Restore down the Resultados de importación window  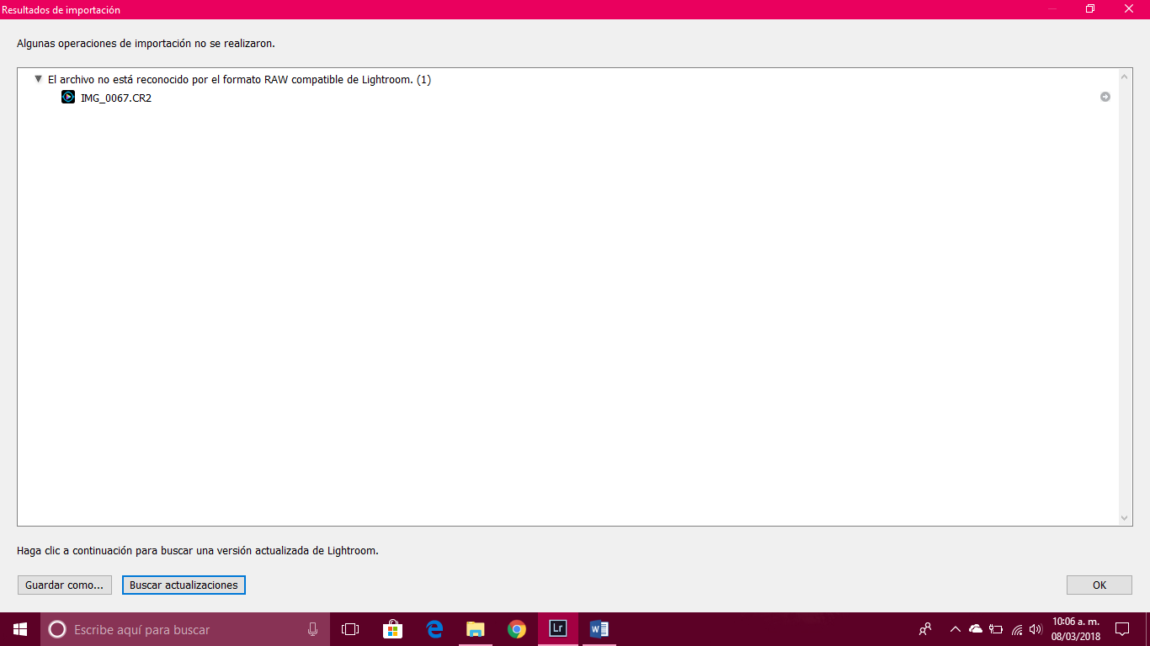(x=1090, y=9)
